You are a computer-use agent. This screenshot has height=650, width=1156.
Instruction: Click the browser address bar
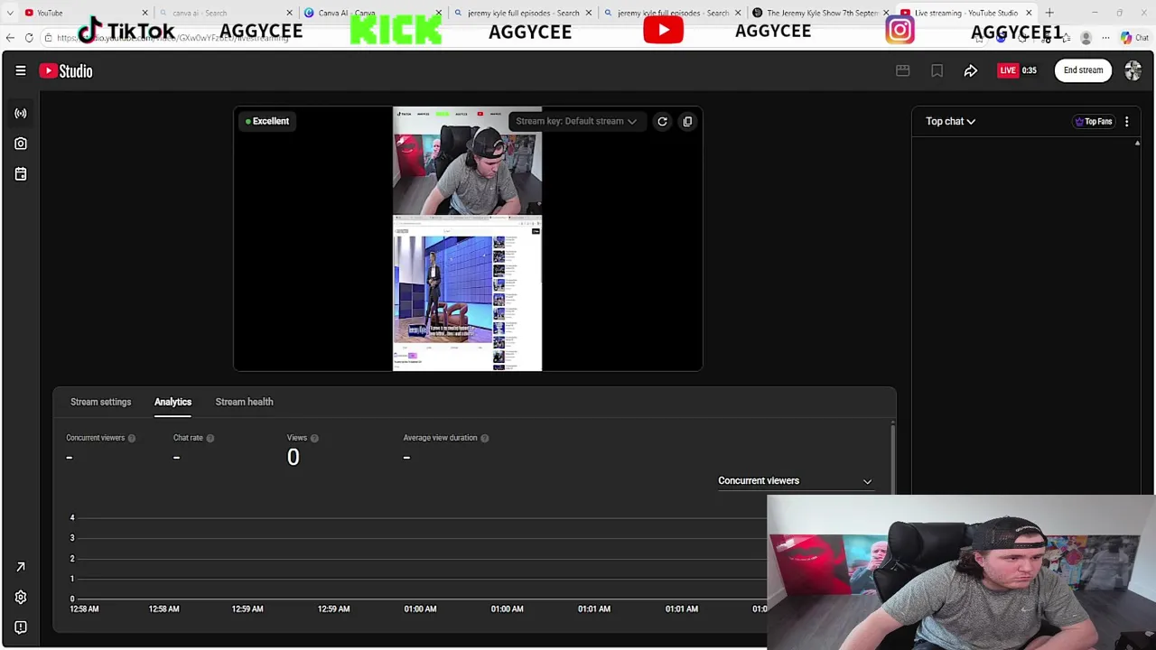(506, 38)
